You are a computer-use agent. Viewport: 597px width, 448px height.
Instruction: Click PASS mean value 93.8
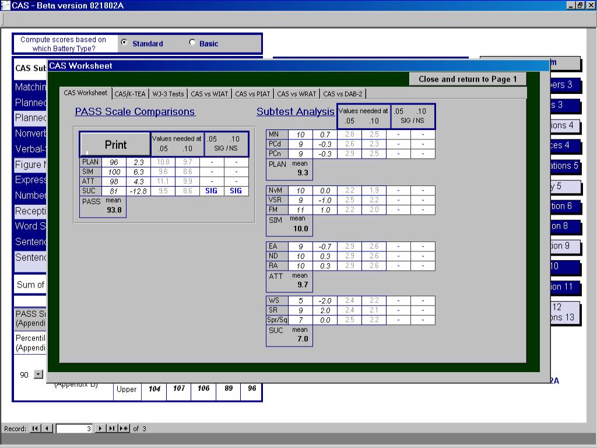pyautogui.click(x=114, y=210)
